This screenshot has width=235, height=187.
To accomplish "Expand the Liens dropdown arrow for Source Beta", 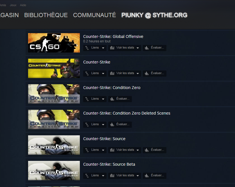I will 103,176.
